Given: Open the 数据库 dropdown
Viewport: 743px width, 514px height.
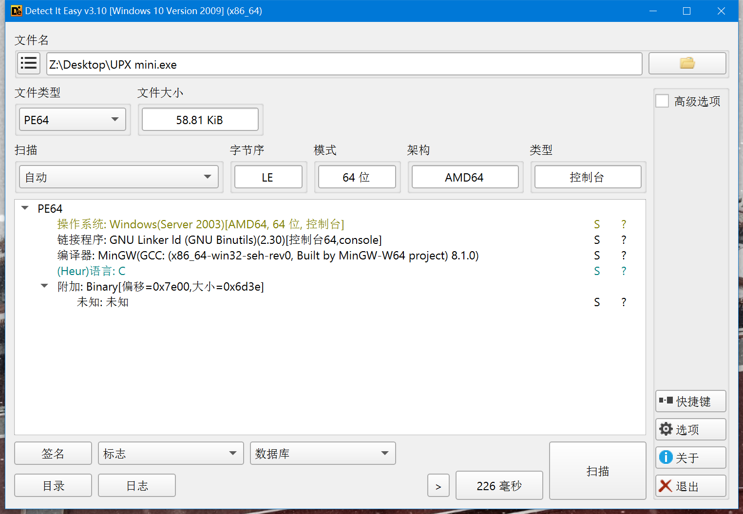Looking at the screenshot, I should pyautogui.click(x=323, y=453).
